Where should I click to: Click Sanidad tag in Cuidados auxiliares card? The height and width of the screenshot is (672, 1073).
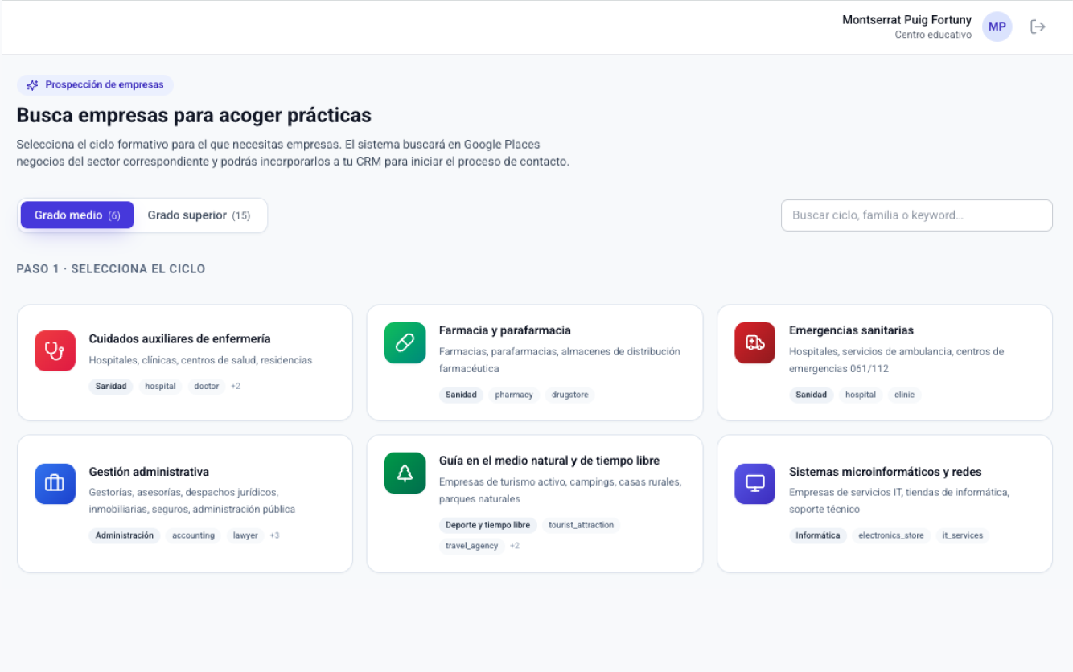pos(111,387)
